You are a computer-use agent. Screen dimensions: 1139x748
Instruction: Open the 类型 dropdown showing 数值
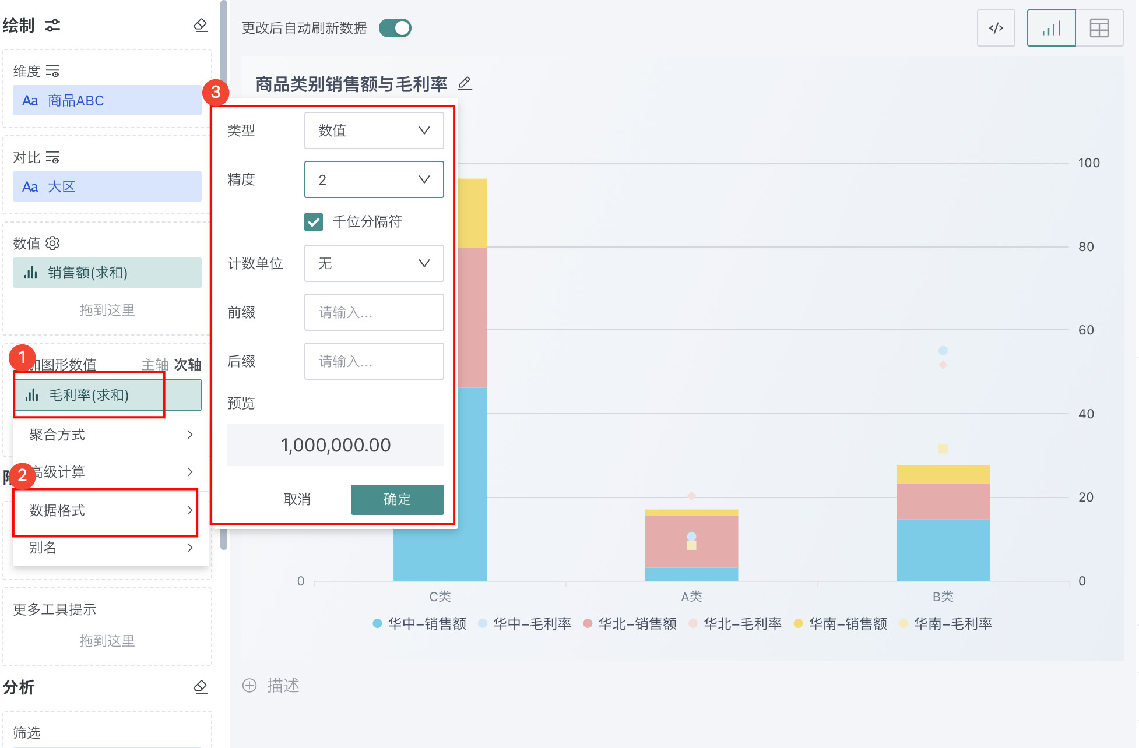[x=374, y=130]
